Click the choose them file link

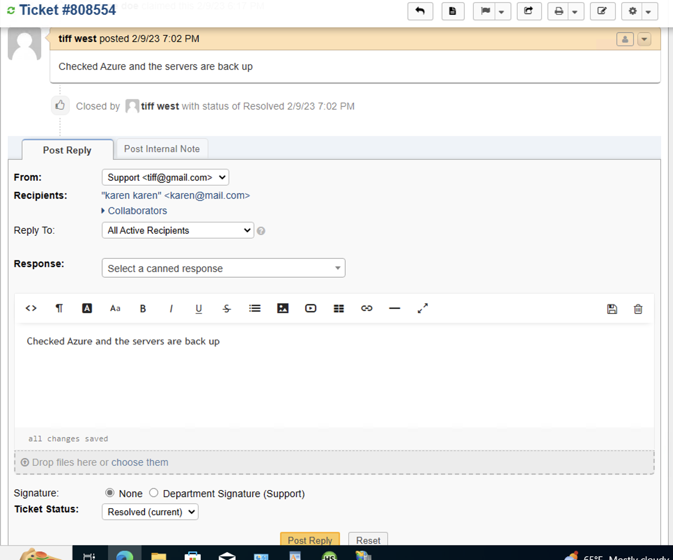140,462
